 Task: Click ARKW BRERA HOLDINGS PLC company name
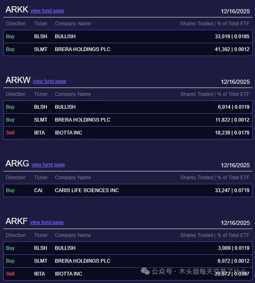click(x=83, y=120)
